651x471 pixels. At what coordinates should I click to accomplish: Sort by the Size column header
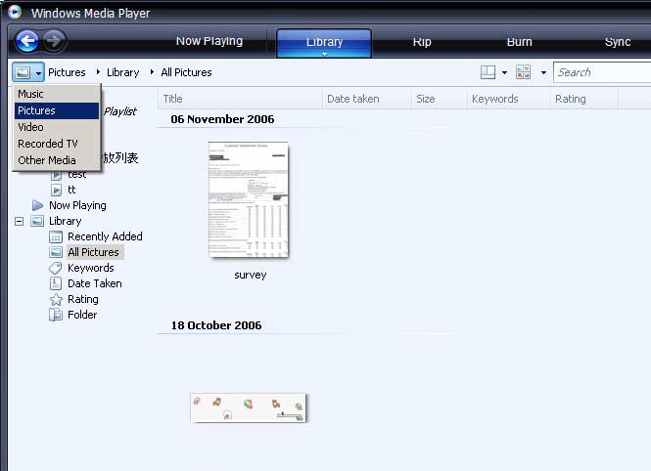(440, 99)
